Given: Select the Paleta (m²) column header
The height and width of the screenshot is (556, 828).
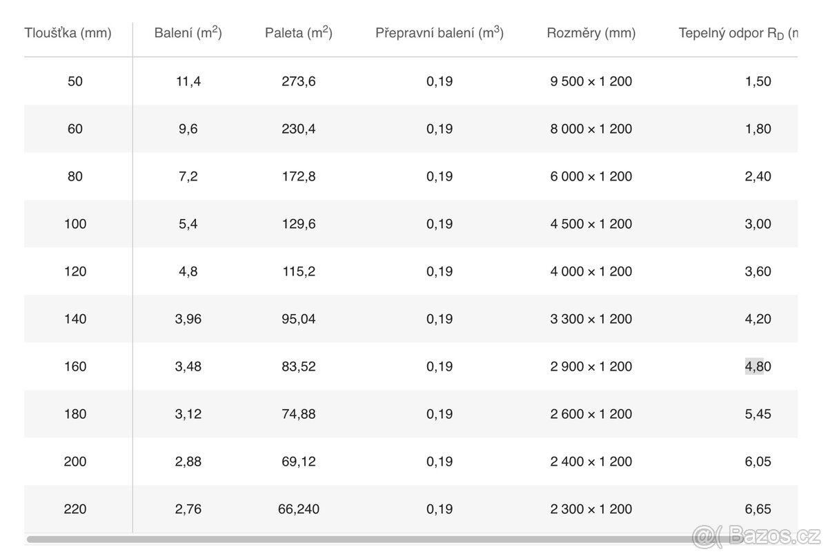Looking at the screenshot, I should tap(298, 32).
